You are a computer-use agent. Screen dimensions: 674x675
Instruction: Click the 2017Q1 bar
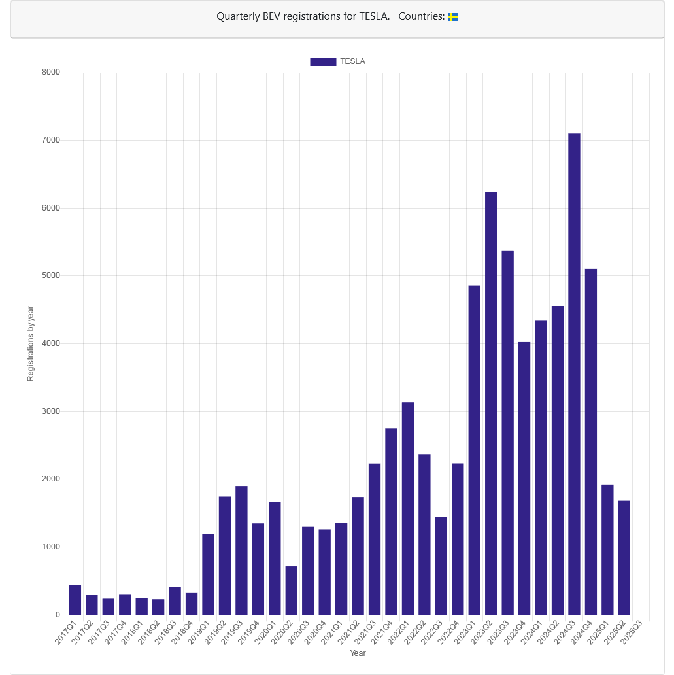[x=75, y=600]
